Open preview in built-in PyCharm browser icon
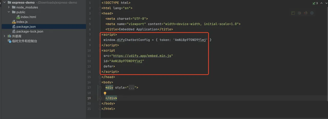328x119 pixels. [x=293, y=13]
